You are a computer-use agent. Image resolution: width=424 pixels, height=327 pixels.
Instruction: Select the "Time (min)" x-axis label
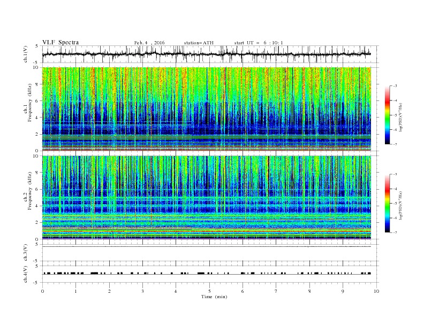214,297
